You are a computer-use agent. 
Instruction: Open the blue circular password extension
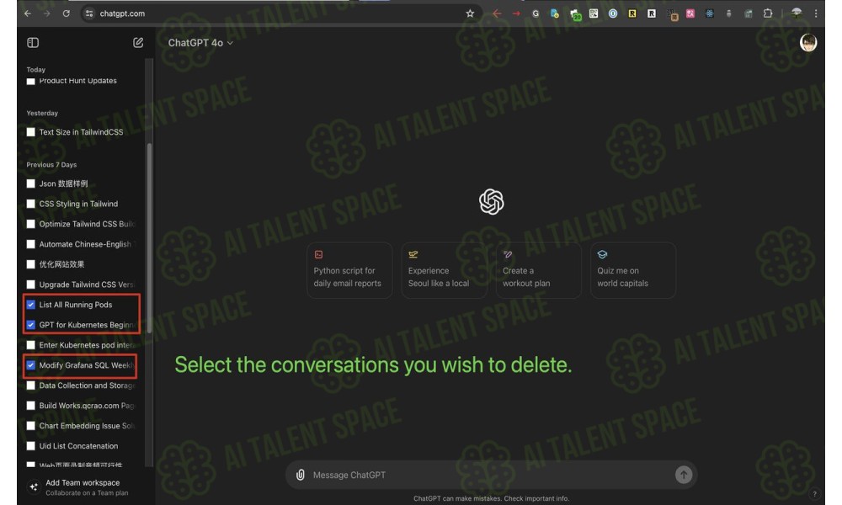[x=613, y=13]
